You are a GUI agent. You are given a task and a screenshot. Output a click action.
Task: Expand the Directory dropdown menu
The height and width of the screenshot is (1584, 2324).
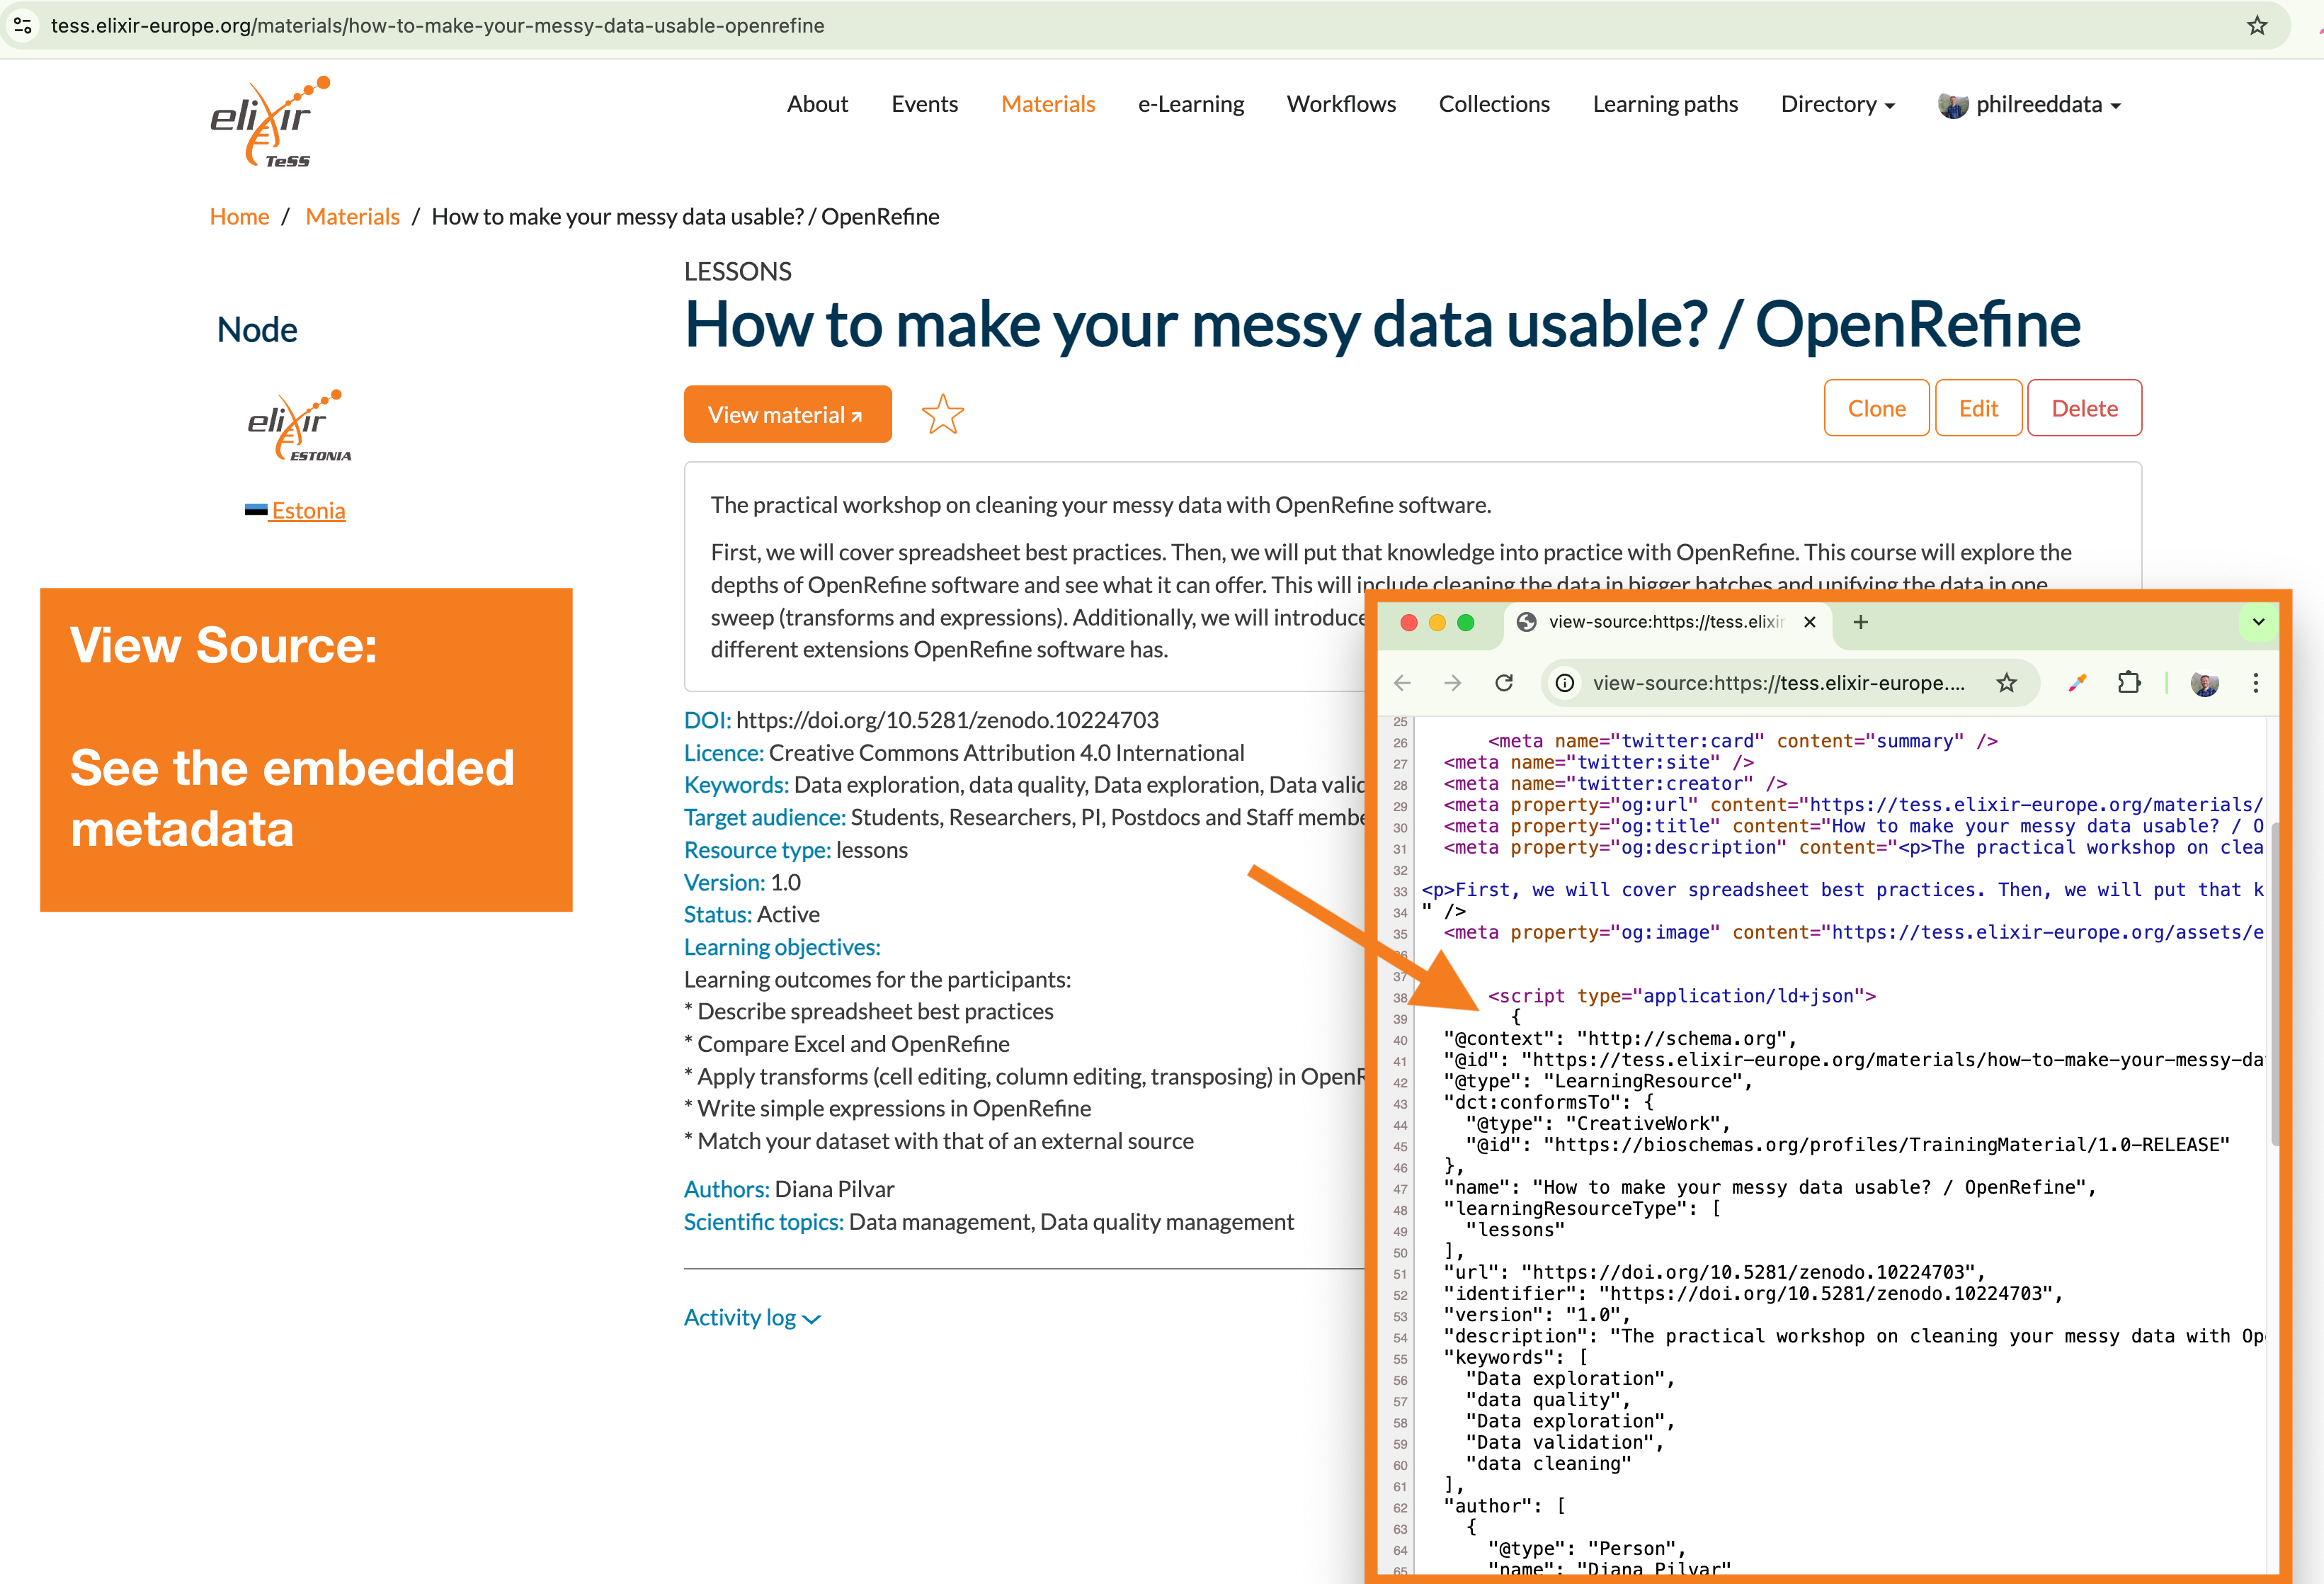click(x=1837, y=104)
